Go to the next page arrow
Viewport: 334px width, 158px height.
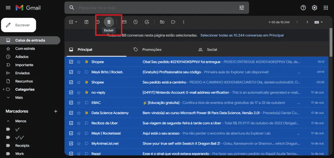tap(307, 22)
